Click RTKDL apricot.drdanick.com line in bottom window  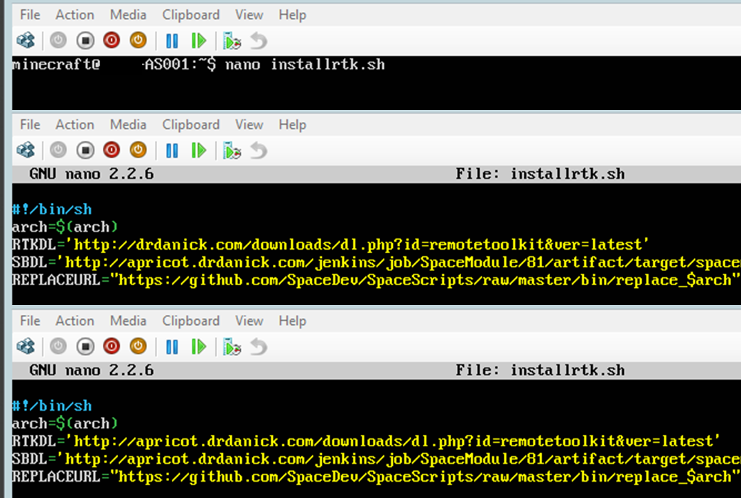point(367,441)
